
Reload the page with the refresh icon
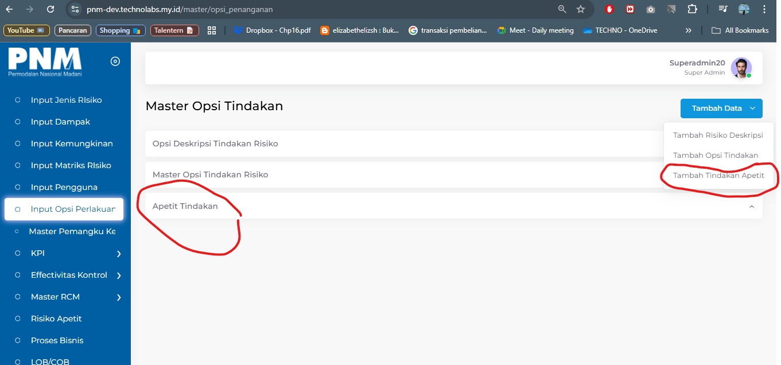pos(50,9)
